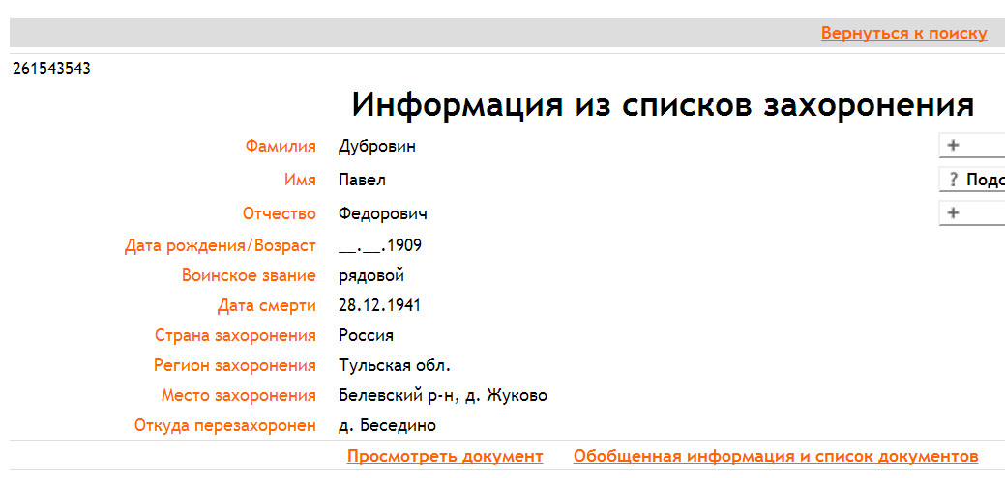Click the military rank value "рядовой"

pos(371,276)
